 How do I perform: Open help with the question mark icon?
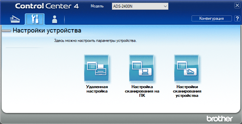(x=237, y=18)
